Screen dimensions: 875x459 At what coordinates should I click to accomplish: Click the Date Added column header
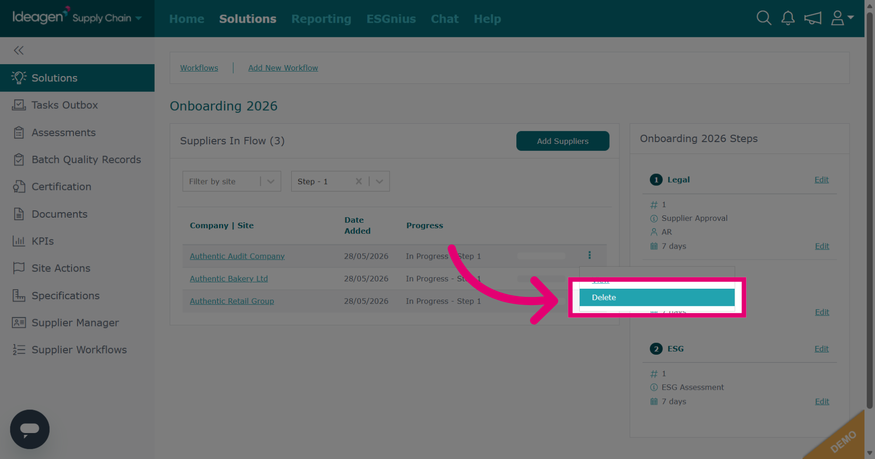[357, 225]
